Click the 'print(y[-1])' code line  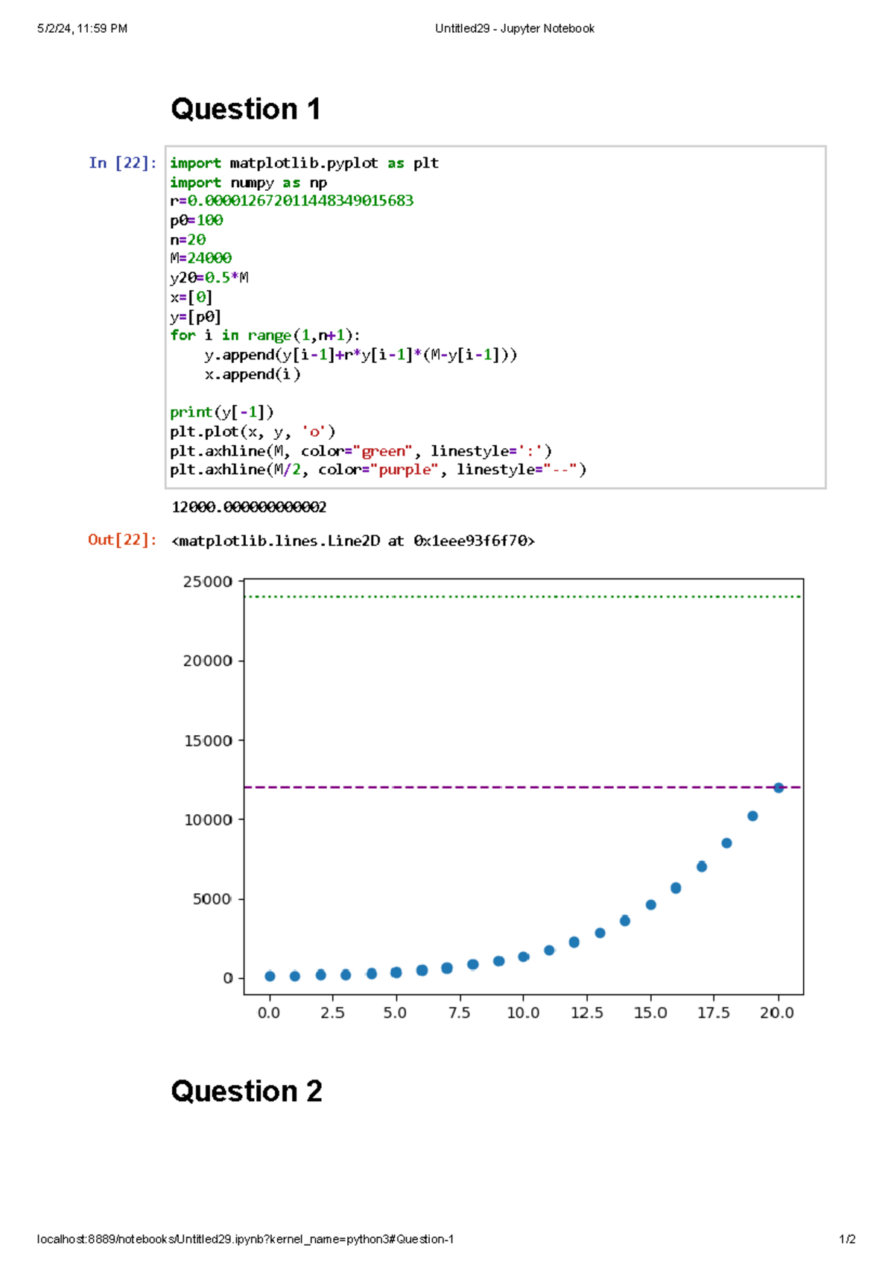(x=222, y=412)
